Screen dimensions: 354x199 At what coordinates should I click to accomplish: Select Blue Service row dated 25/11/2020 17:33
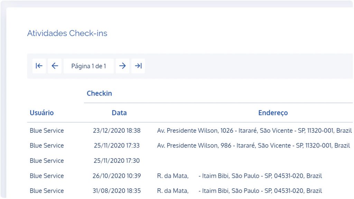tap(190, 145)
